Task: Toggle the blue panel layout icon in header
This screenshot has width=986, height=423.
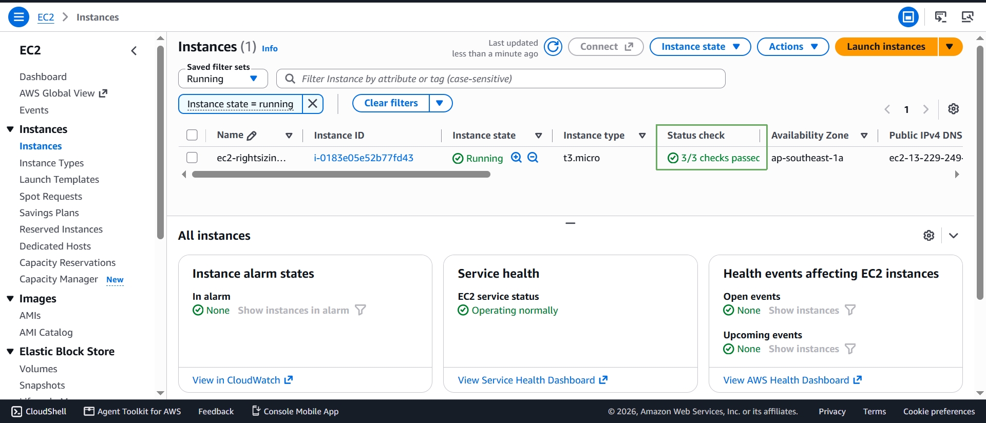Action: pyautogui.click(x=908, y=17)
